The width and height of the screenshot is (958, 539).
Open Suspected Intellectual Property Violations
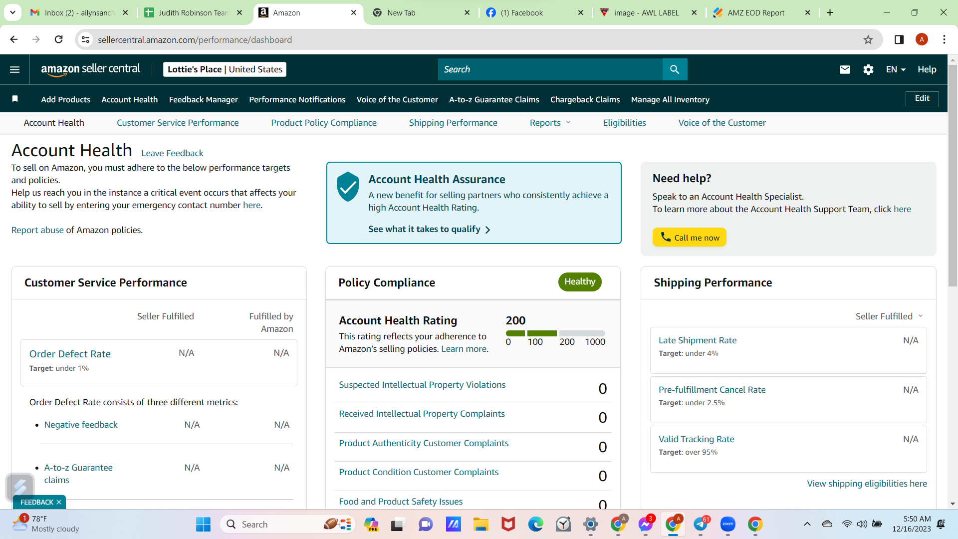coord(422,385)
